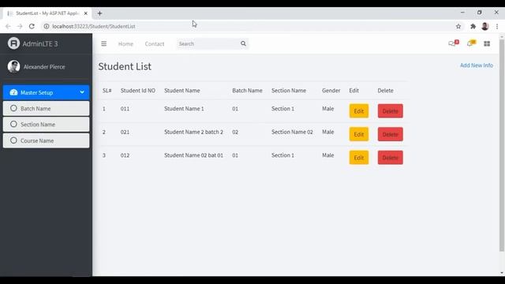This screenshot has height=284, width=505.
Task: Delete the Student Name 1 row
Action: 390,111
